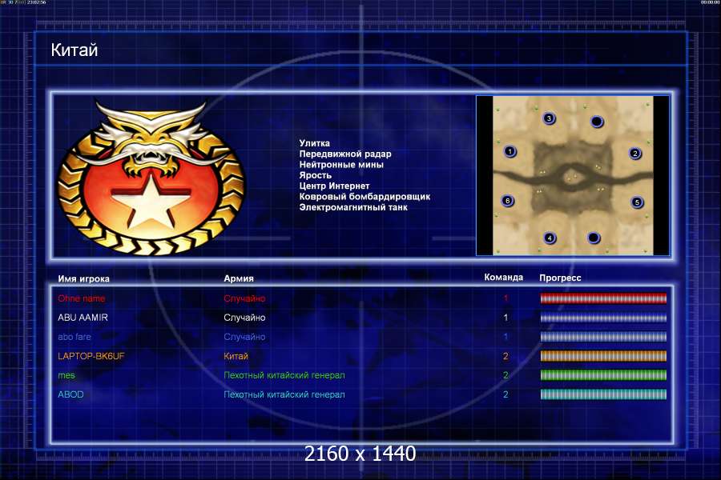Click team number 2 in the ABOD row
The height and width of the screenshot is (480, 721).
tap(506, 394)
